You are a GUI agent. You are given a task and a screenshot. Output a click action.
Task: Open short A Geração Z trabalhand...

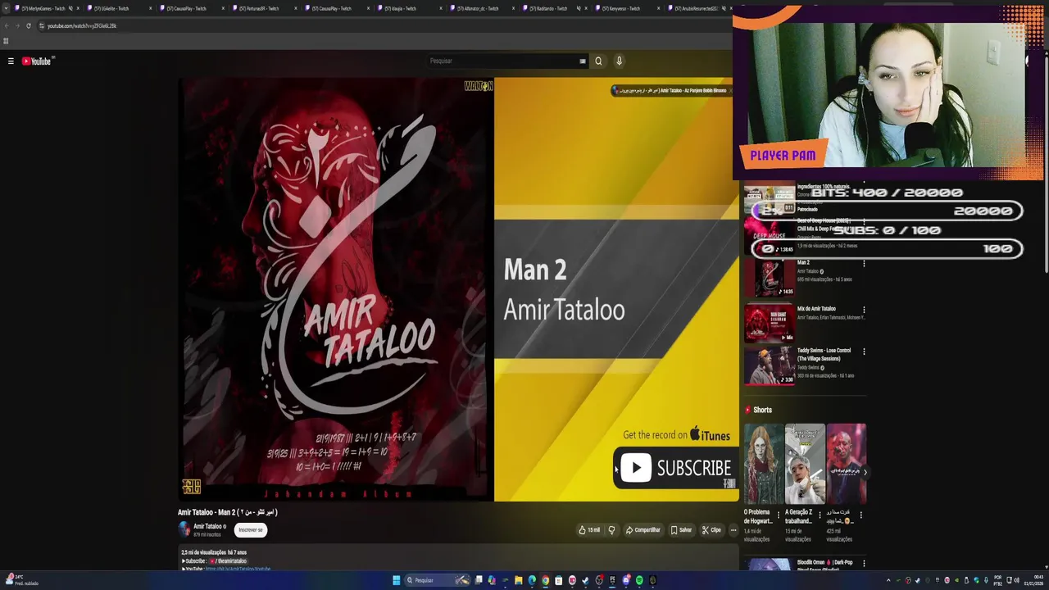(x=805, y=464)
